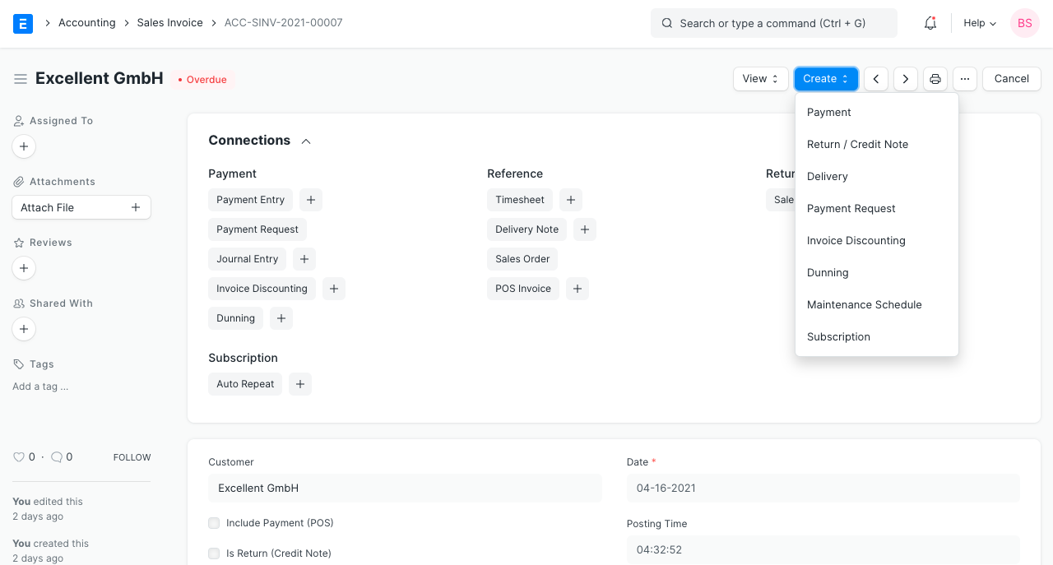This screenshot has height=565, width=1053.
Task: Enable Include Payment (POS)
Action: 214,523
